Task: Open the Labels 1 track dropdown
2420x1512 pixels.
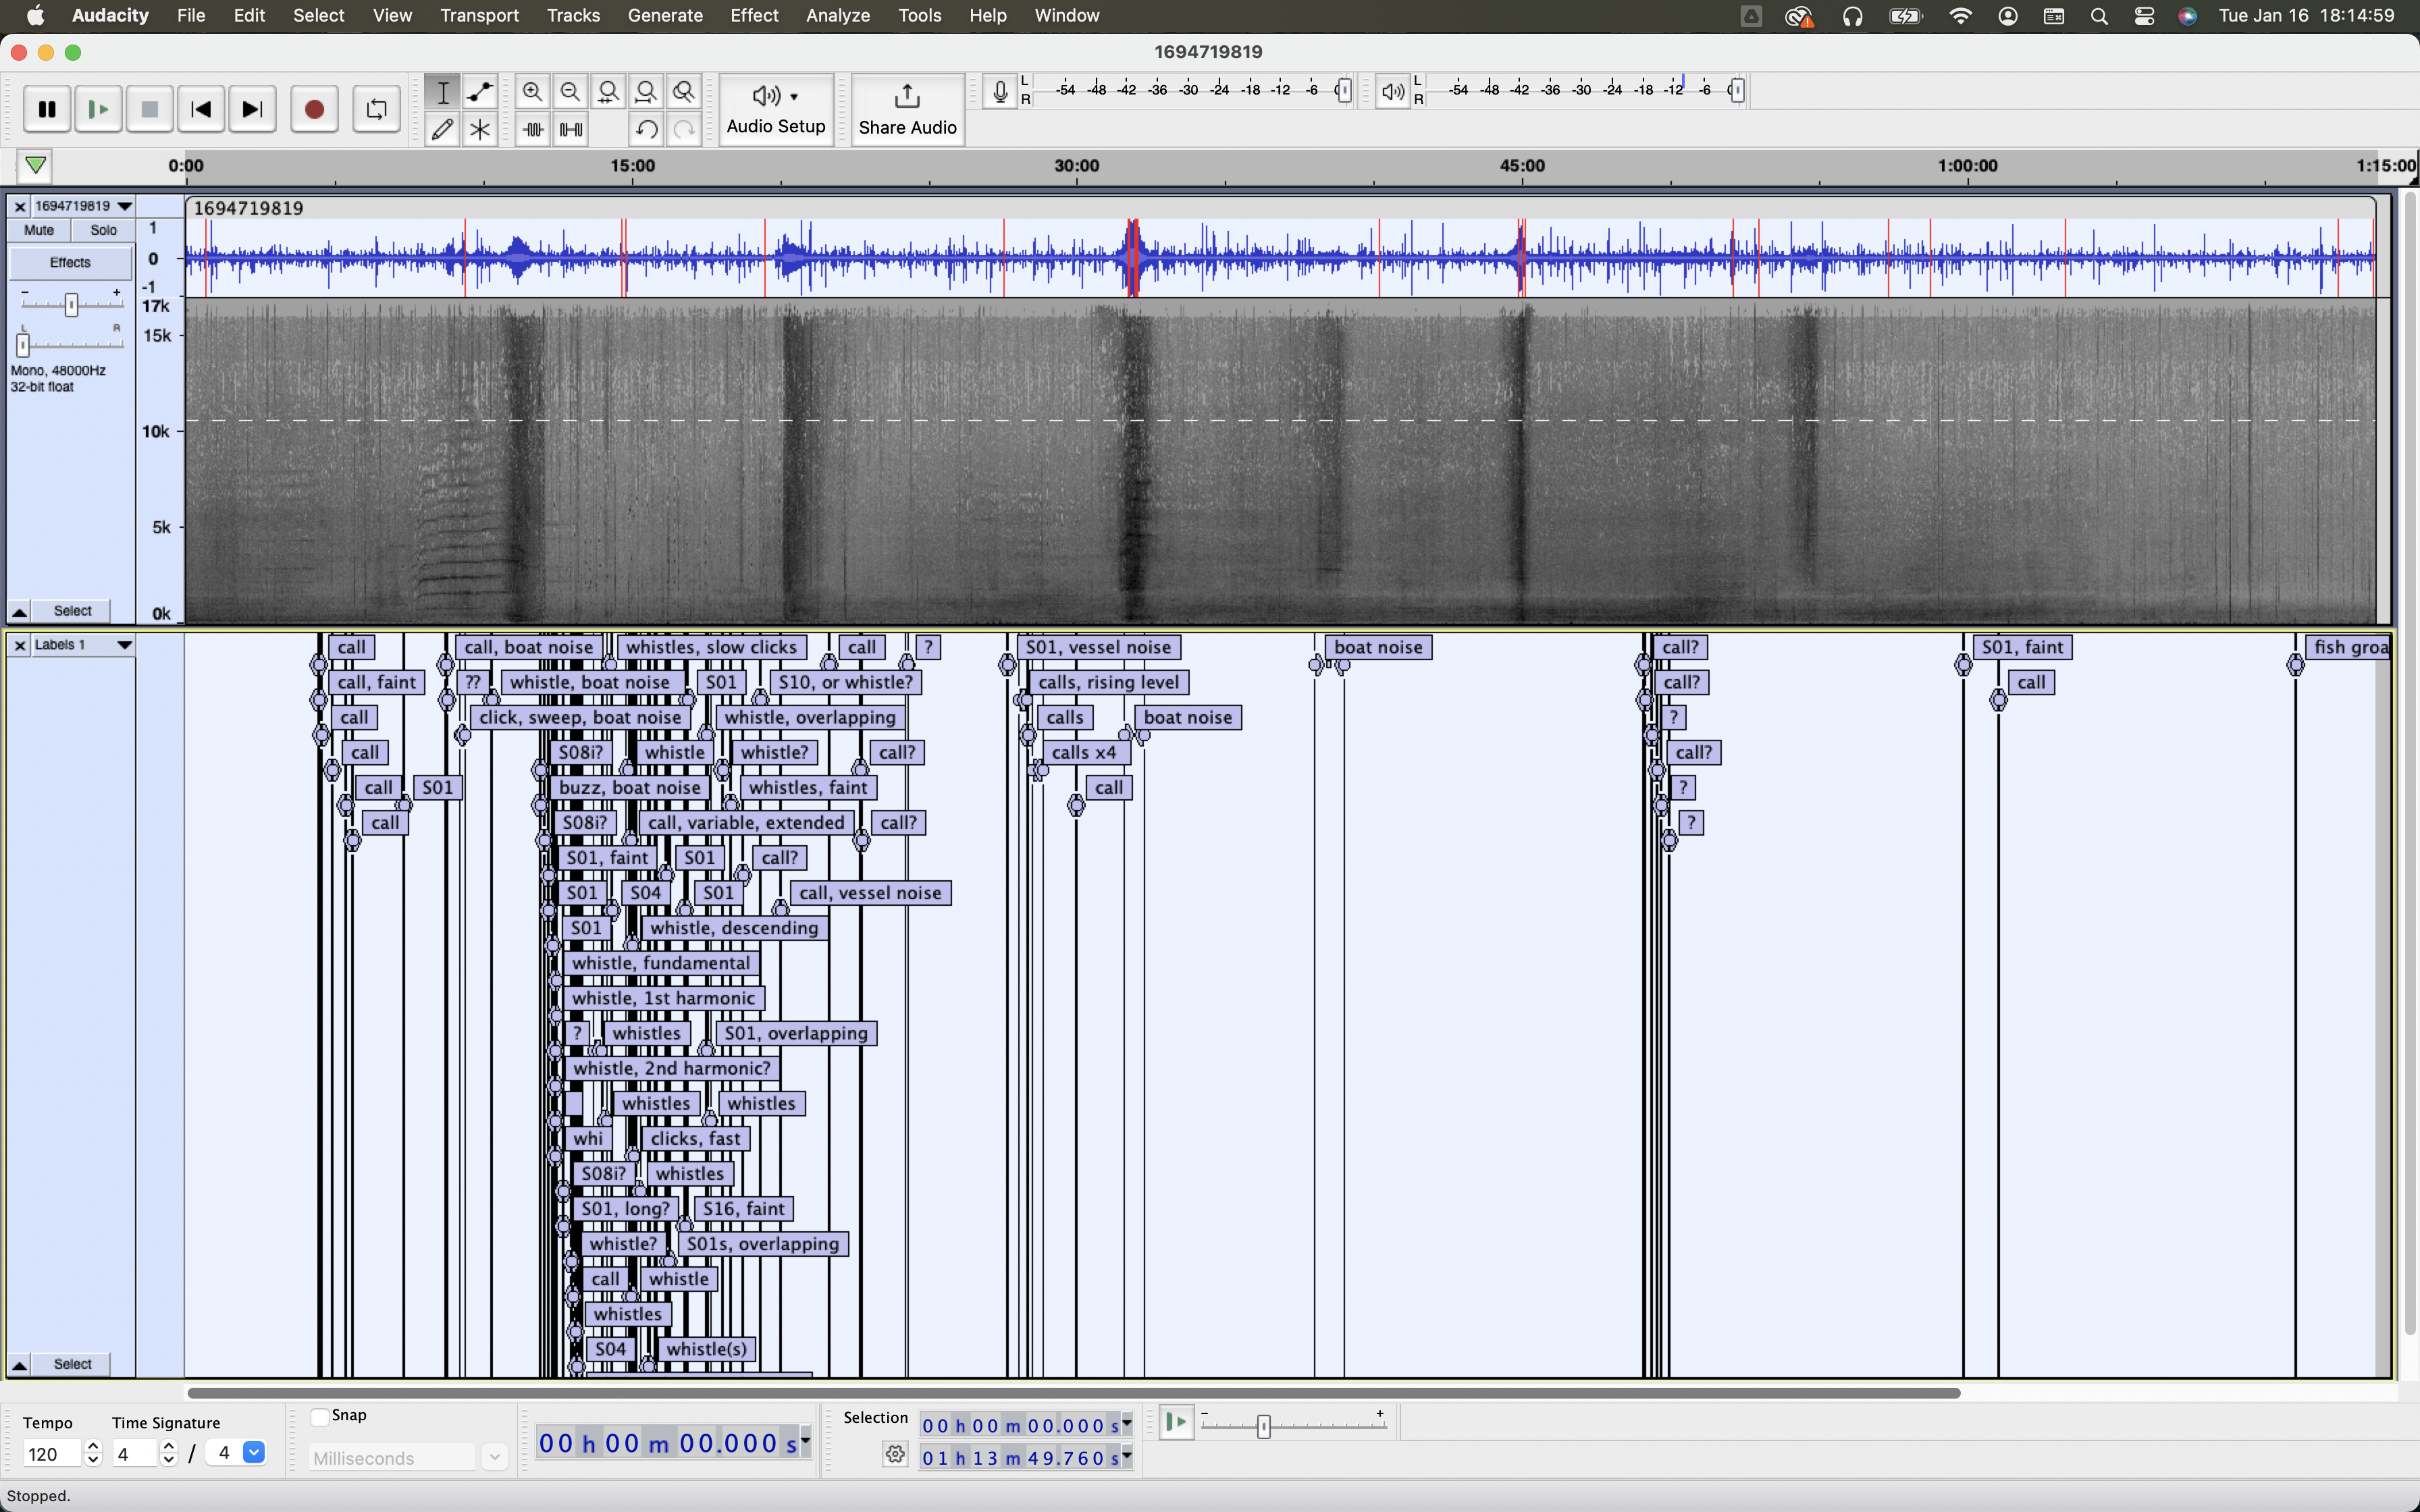Action: (124, 645)
